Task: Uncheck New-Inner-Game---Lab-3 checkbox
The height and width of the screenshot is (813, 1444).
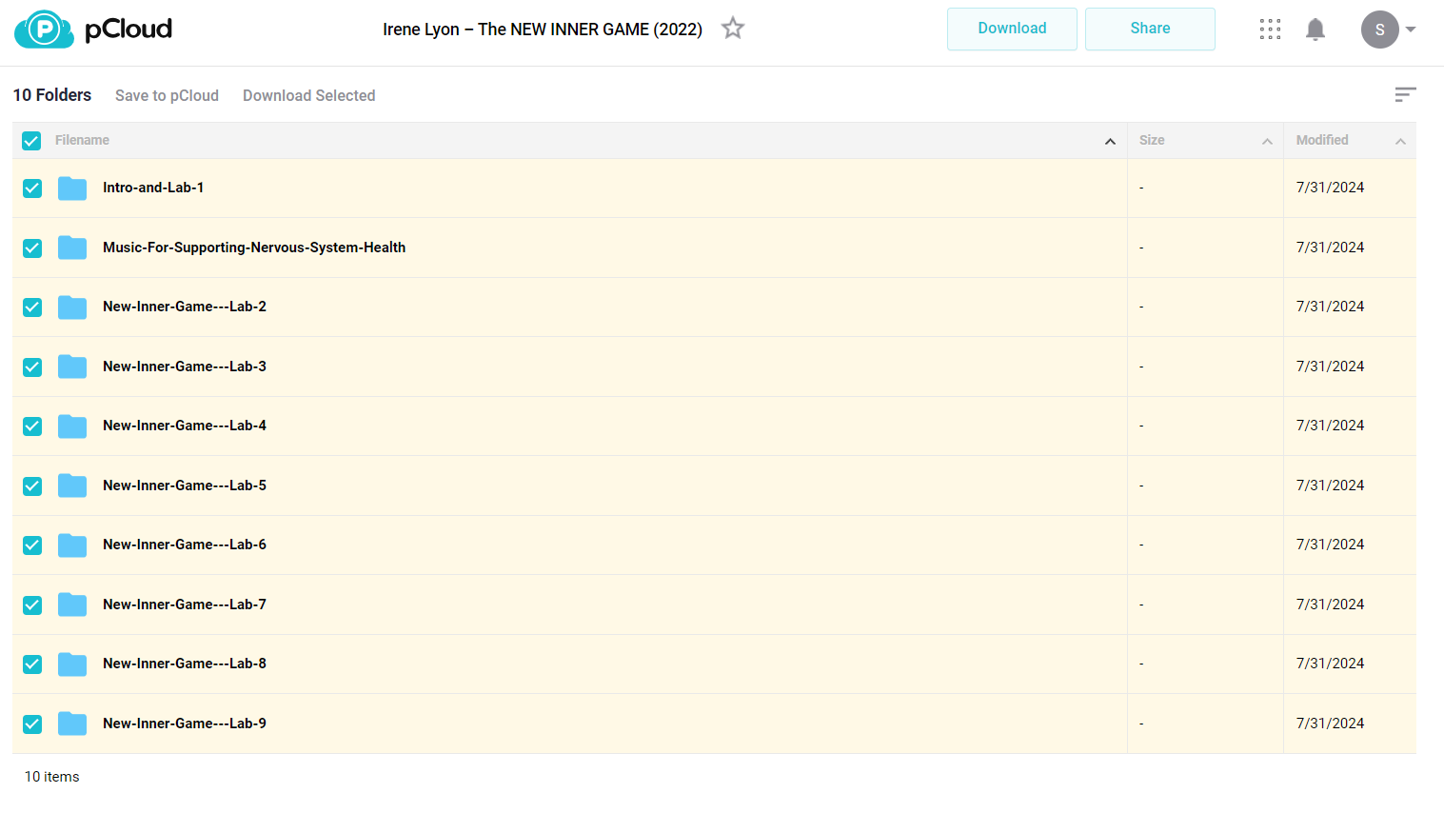Action: [x=32, y=367]
